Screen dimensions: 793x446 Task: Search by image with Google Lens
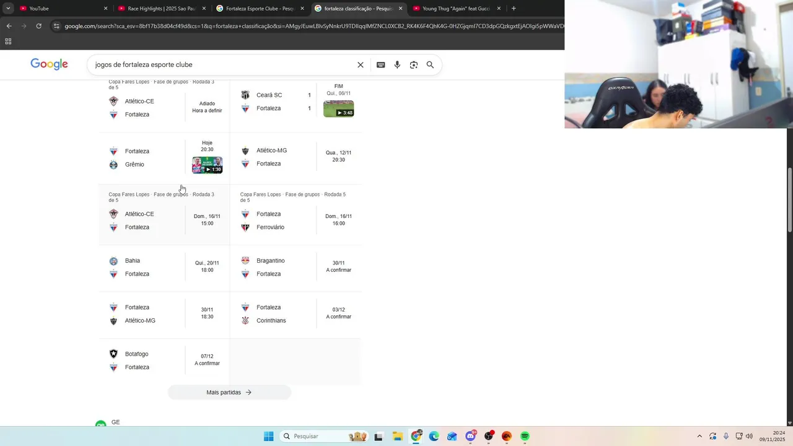414,65
